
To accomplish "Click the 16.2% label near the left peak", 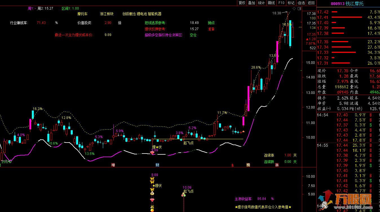I will pyautogui.click(x=37, y=109).
